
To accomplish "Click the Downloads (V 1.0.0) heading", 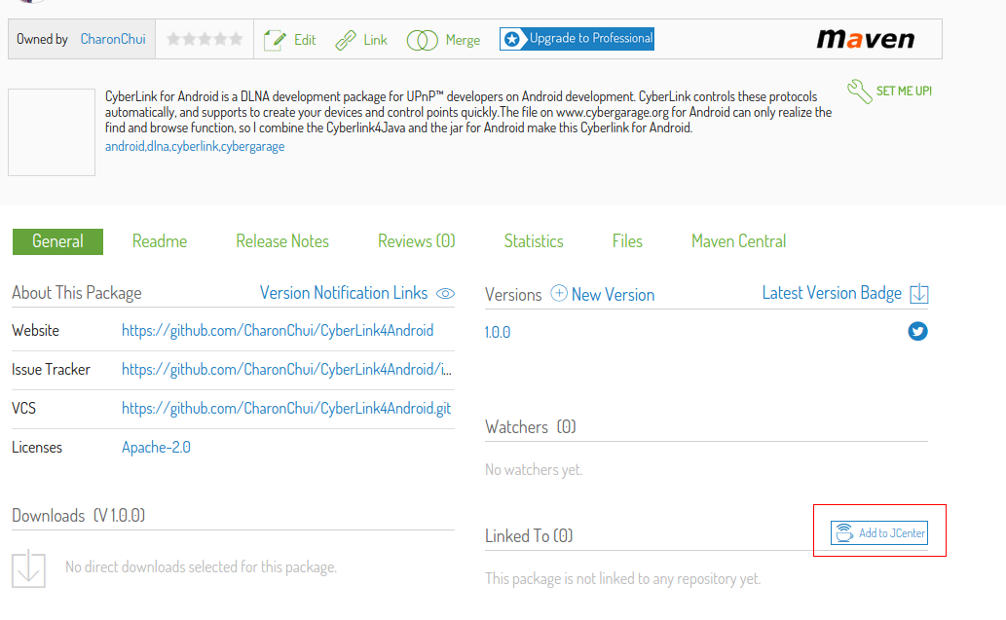I will (x=78, y=516).
